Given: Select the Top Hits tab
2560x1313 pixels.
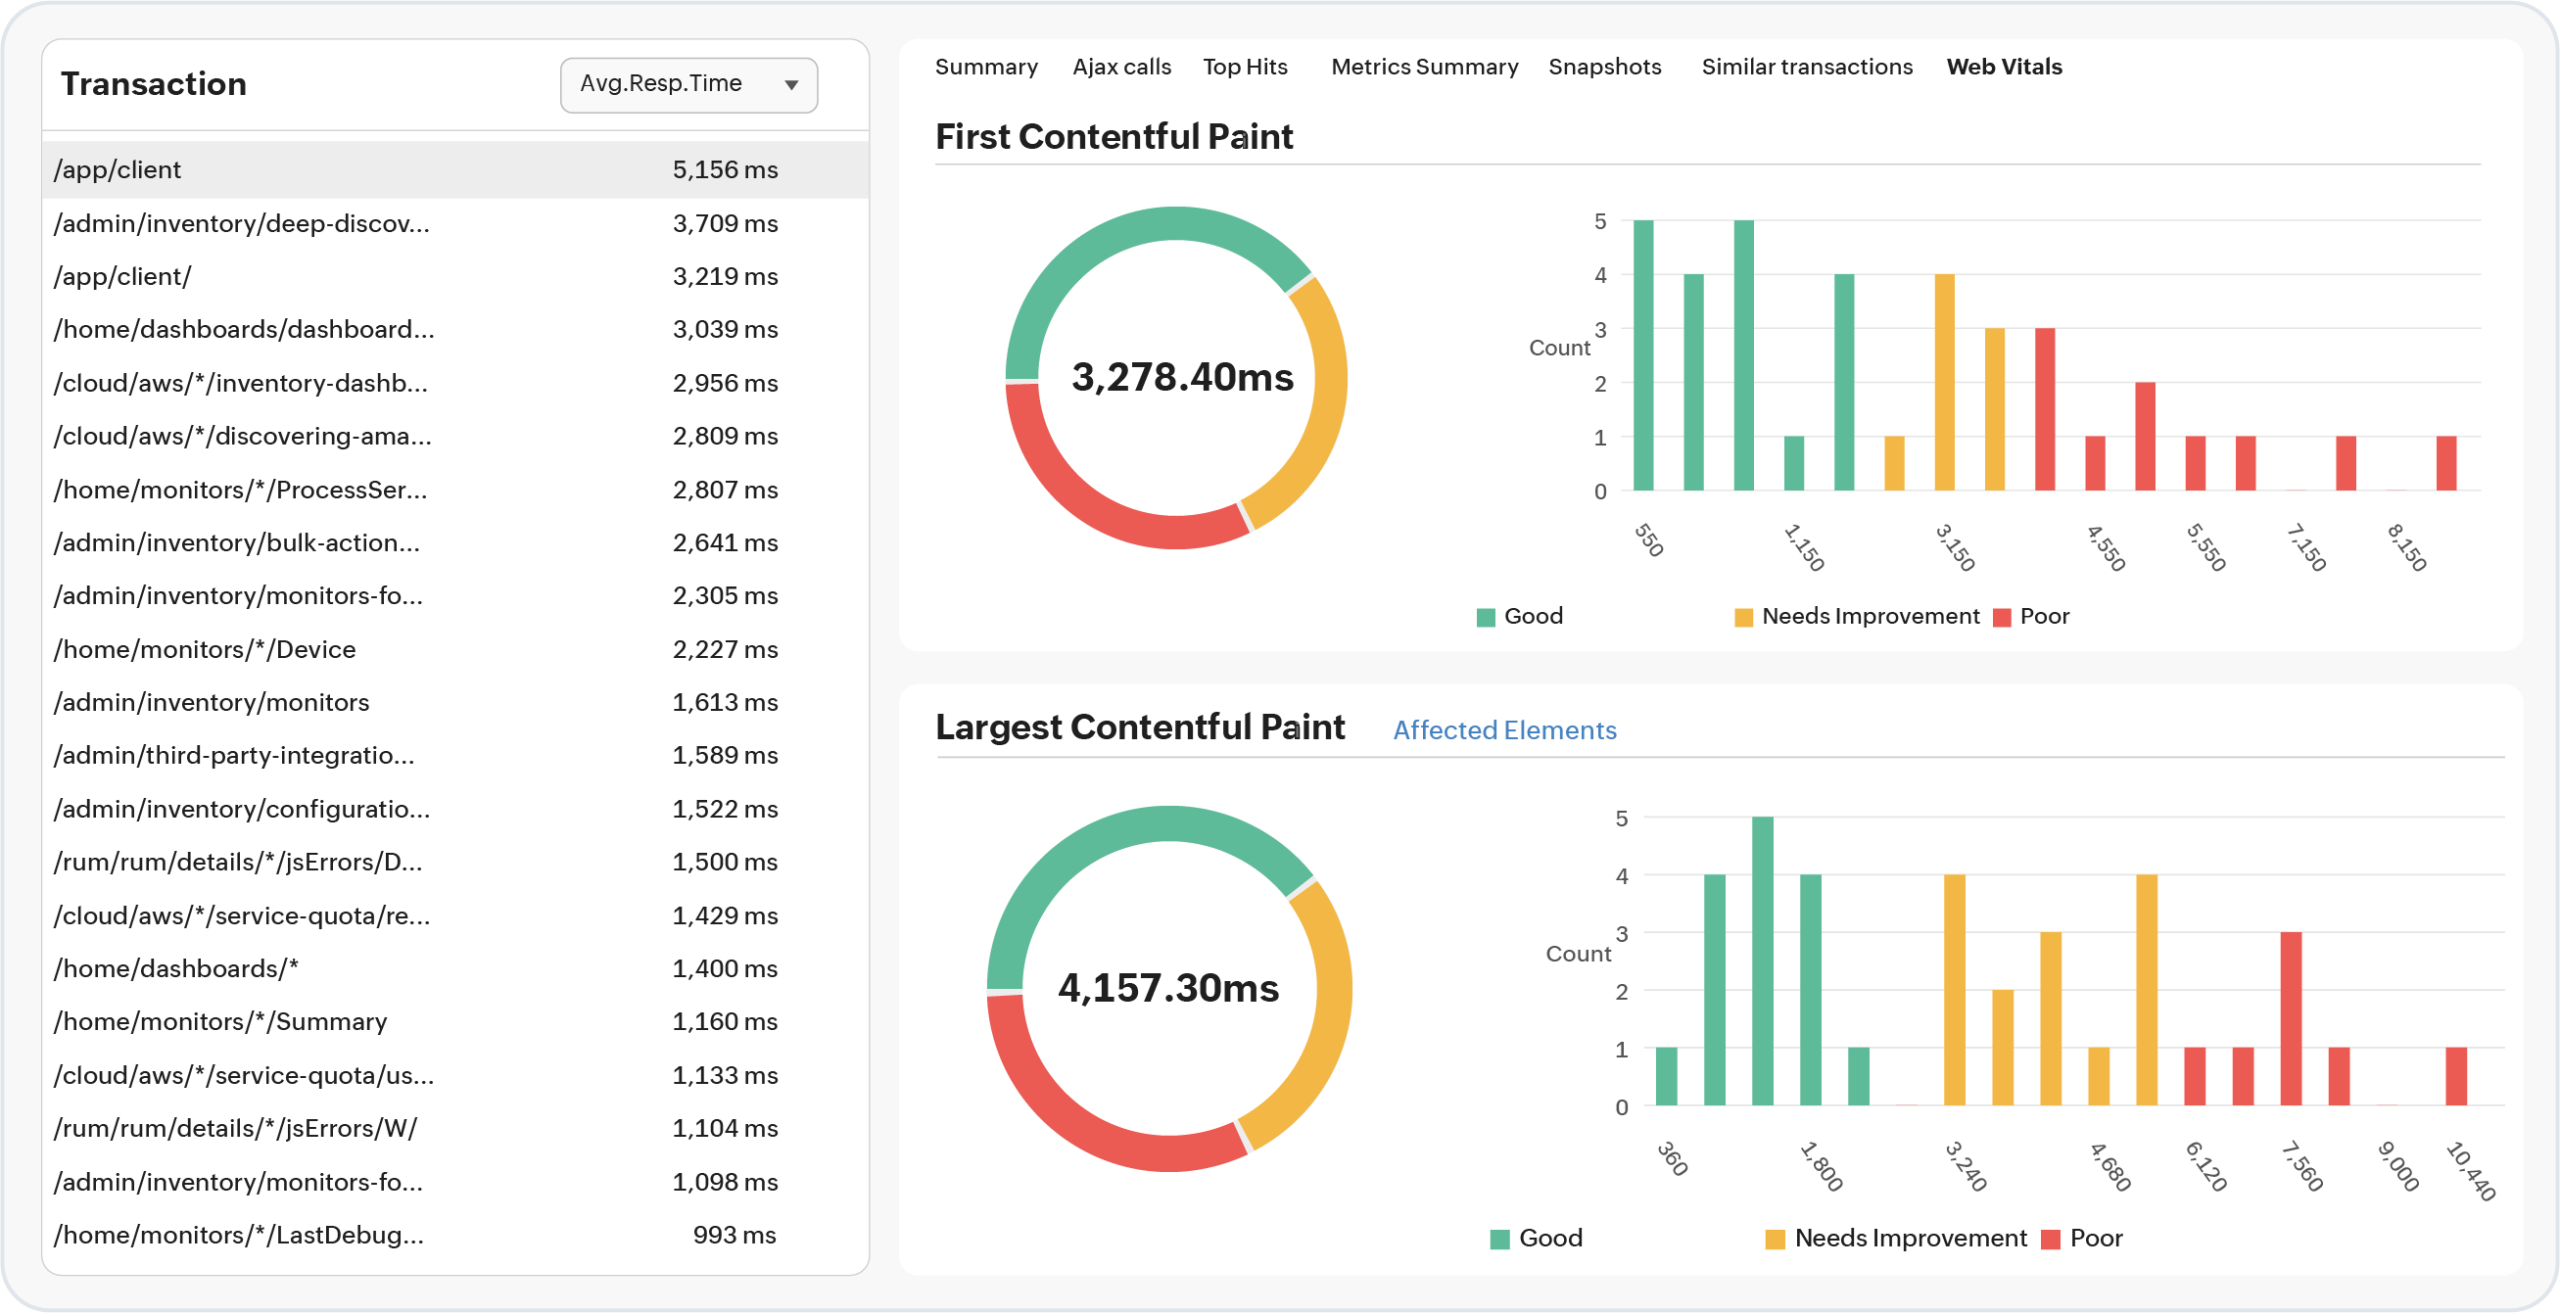Looking at the screenshot, I should pyautogui.click(x=1244, y=67).
